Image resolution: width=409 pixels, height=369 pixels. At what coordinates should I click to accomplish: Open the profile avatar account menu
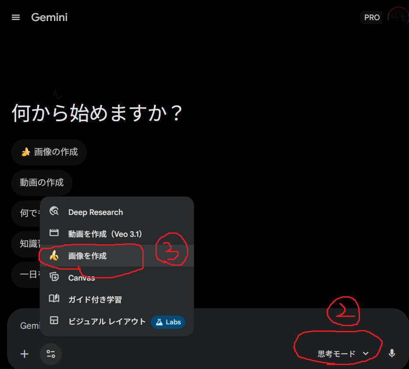point(398,18)
